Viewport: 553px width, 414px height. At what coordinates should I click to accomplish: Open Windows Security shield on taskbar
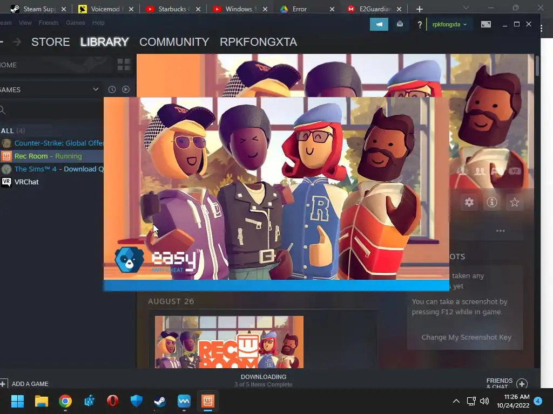point(136,401)
